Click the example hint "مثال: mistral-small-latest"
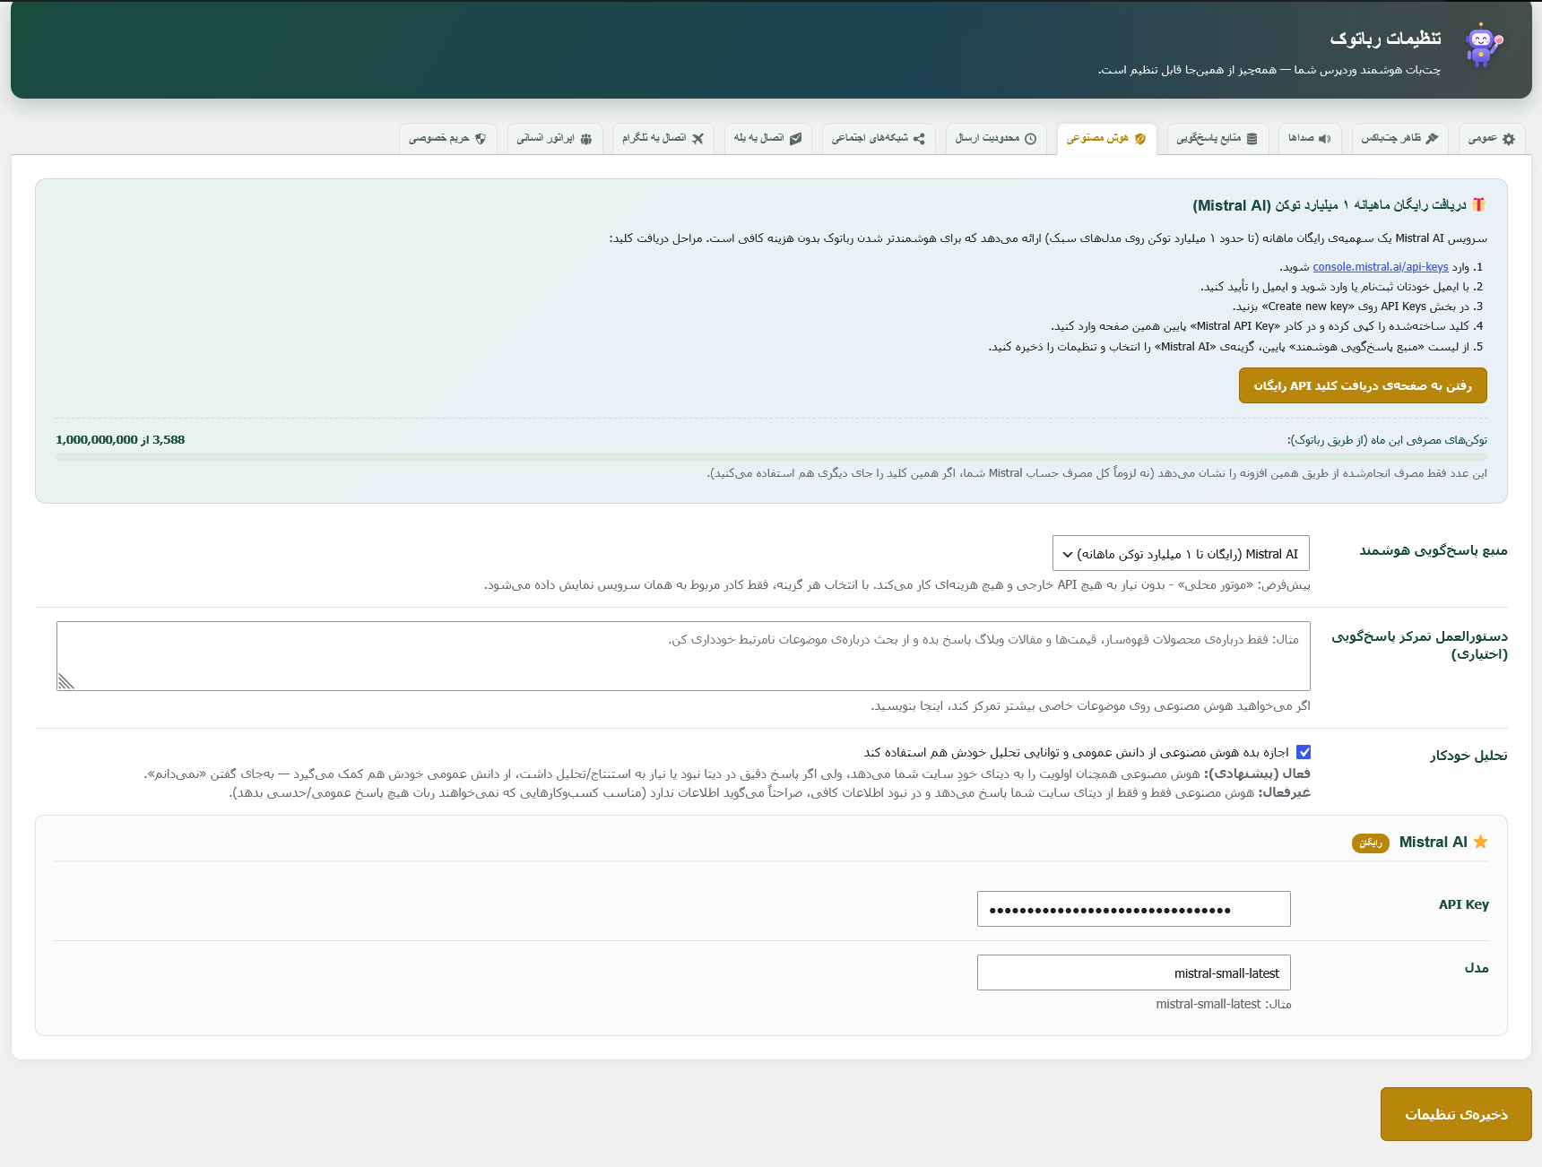Screen dimensions: 1542x1167 pyautogui.click(x=1224, y=1004)
